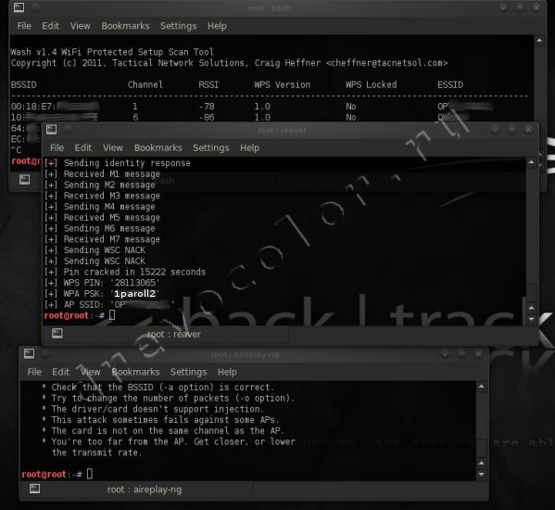Image resolution: width=555 pixels, height=510 pixels.
Task: Click 'Wash v1.4 WiFi Protected Setup' line
Action: (112, 52)
